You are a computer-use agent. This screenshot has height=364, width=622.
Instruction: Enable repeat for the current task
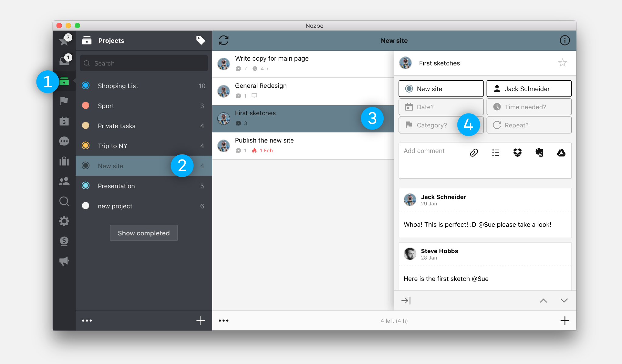coord(529,125)
